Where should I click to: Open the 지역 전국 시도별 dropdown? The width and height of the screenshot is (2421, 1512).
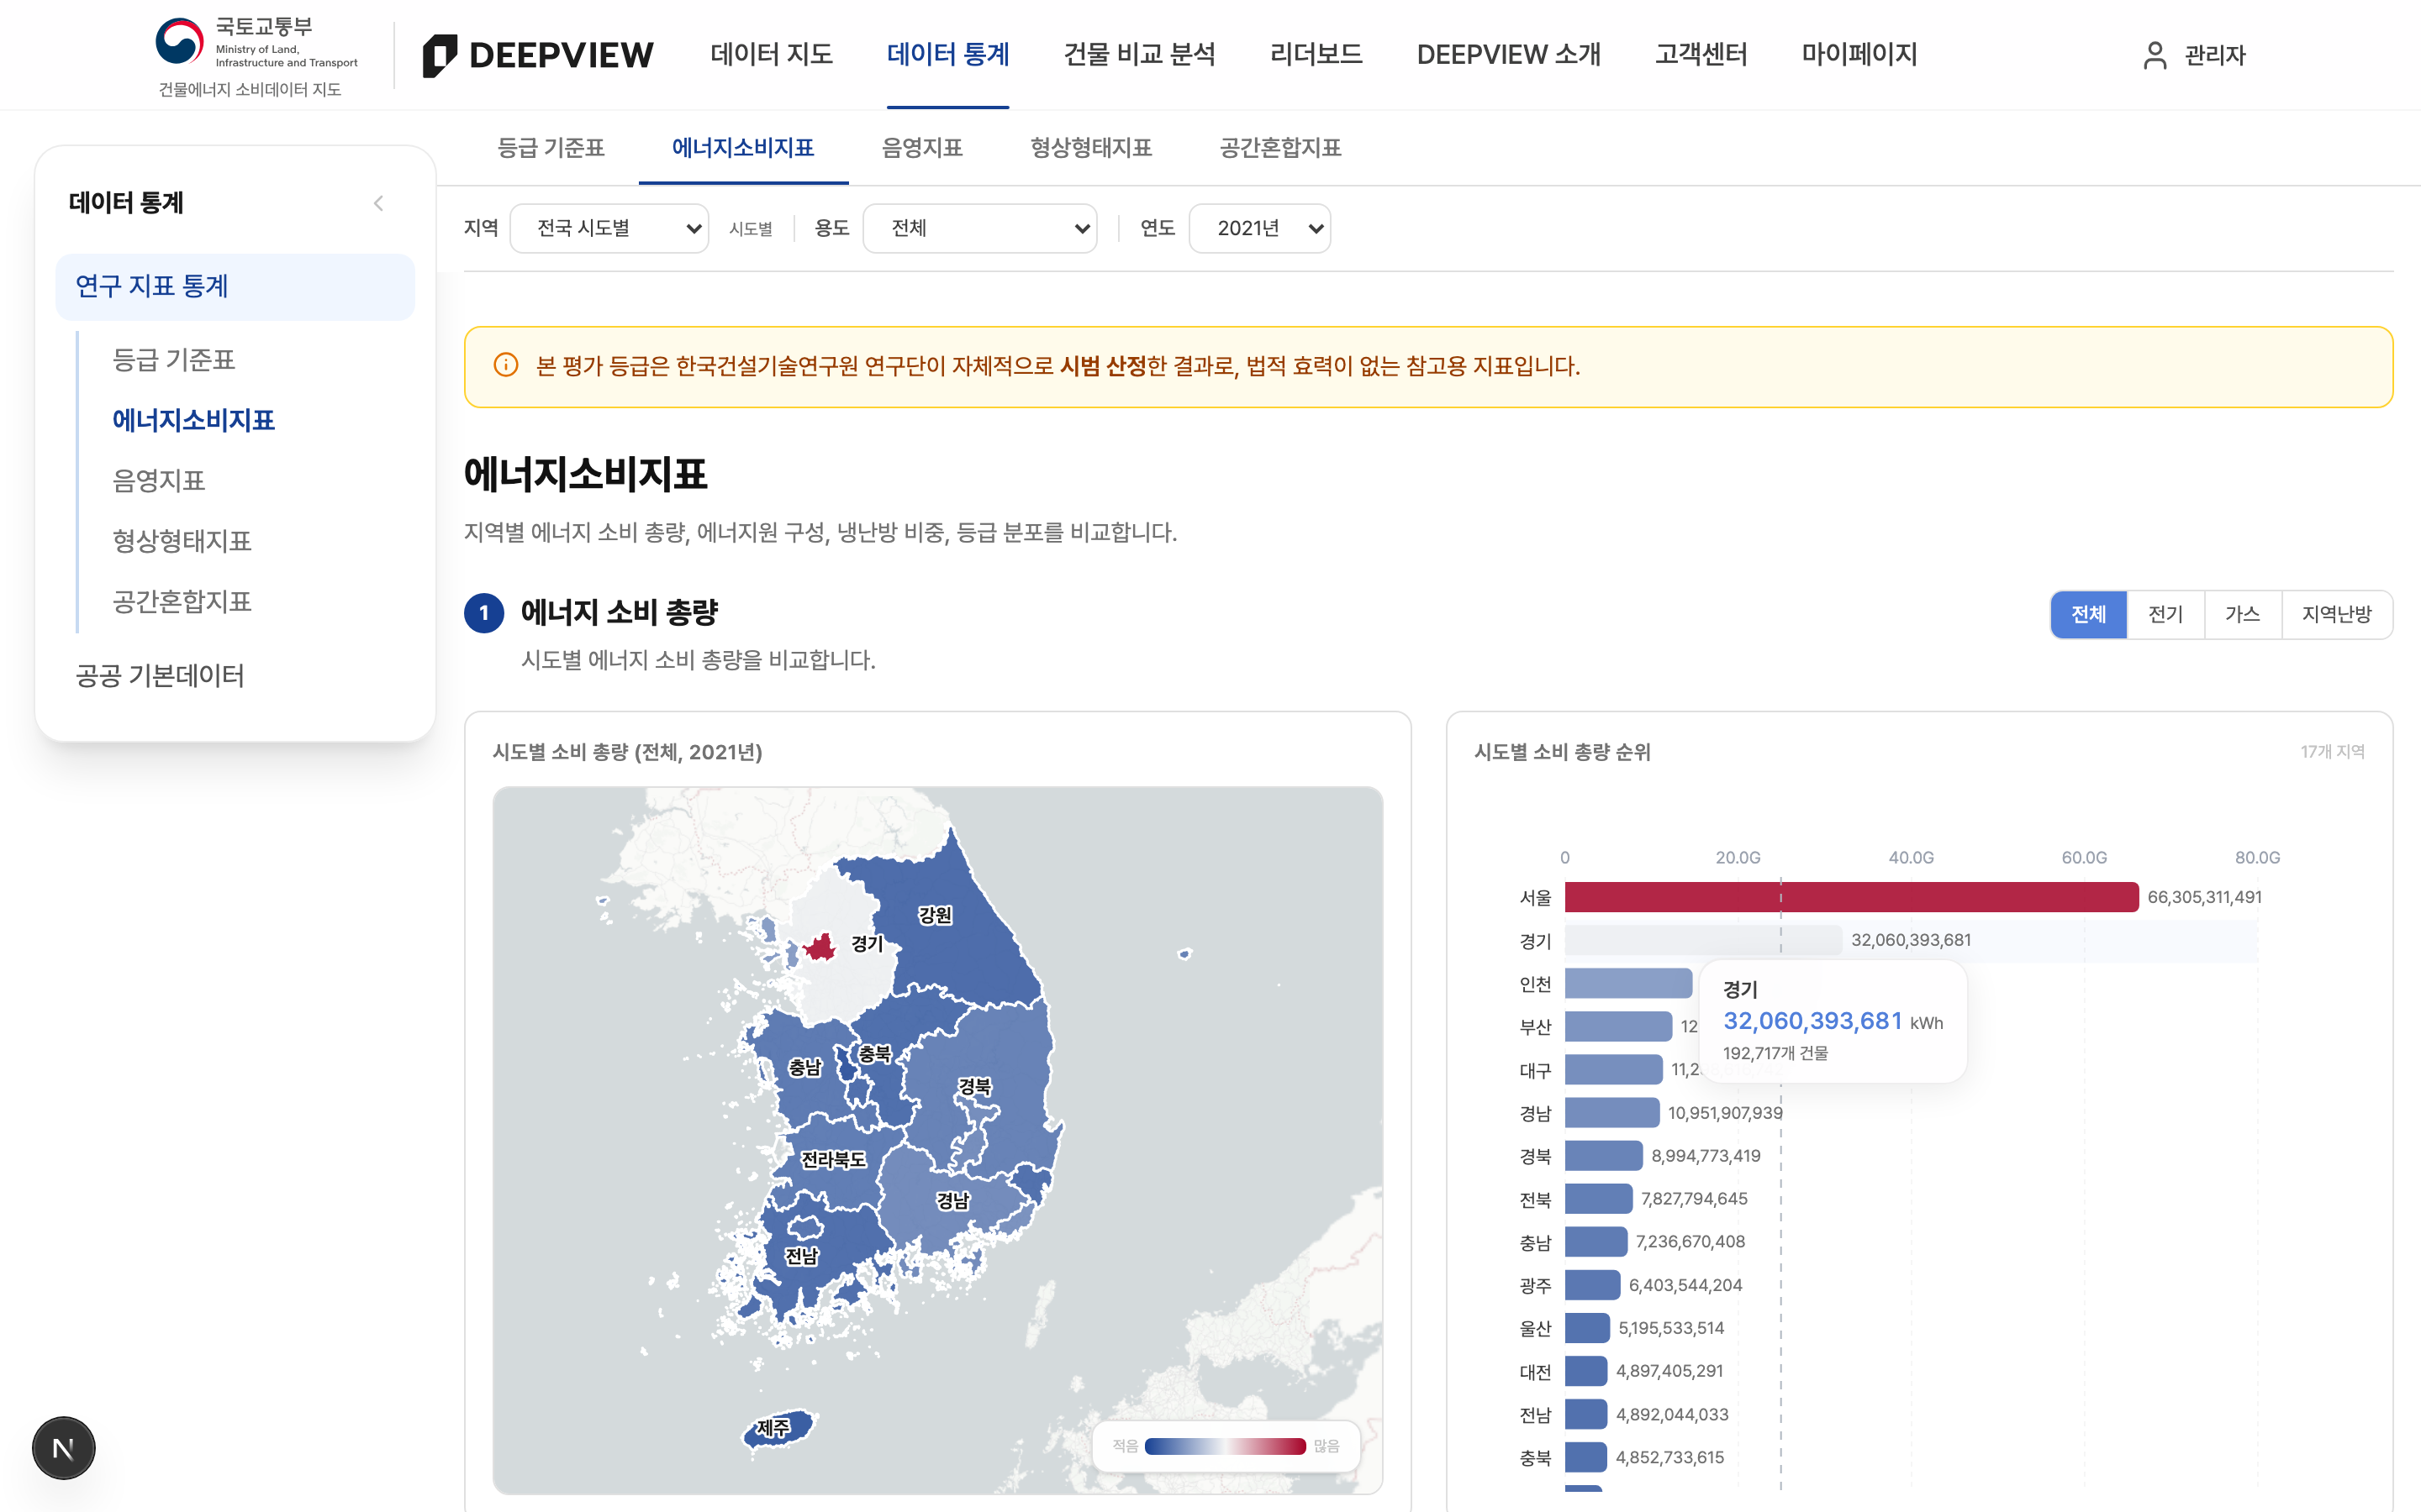tap(609, 228)
